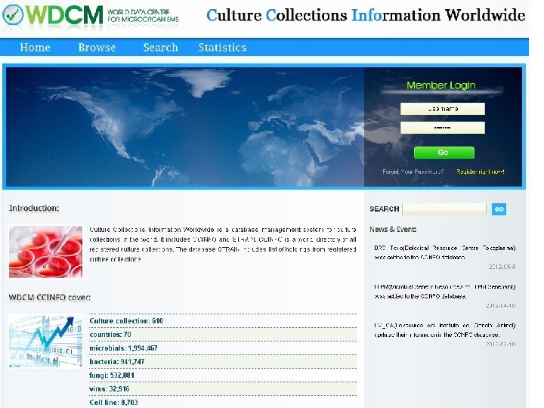
Task: Click the 'News & Event:' heading
Action: 393,230
